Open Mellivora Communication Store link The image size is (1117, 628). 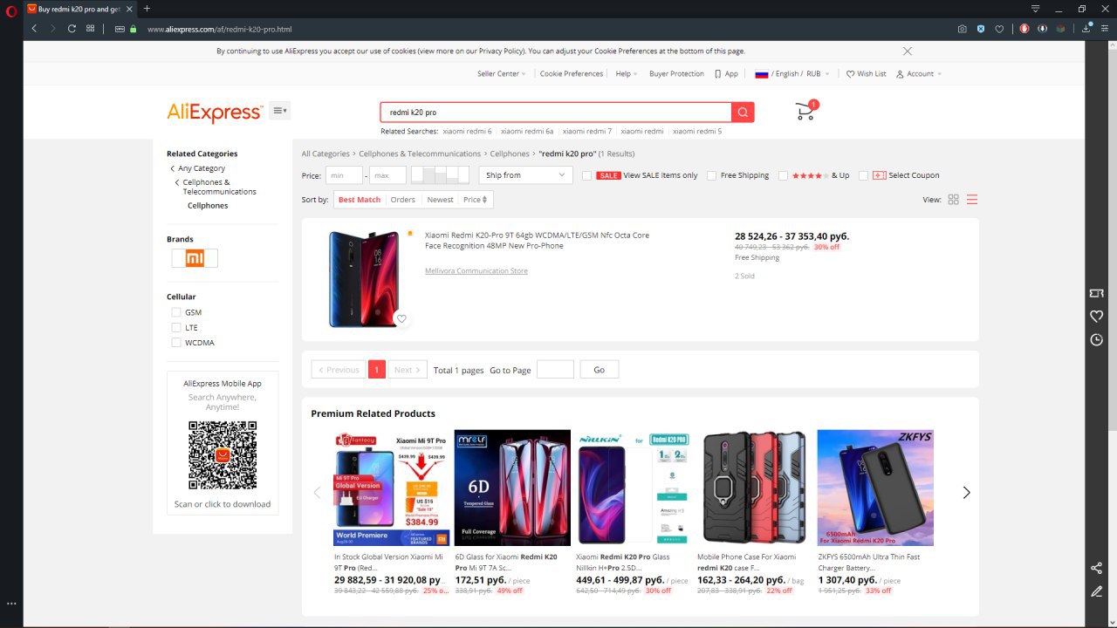coord(476,271)
